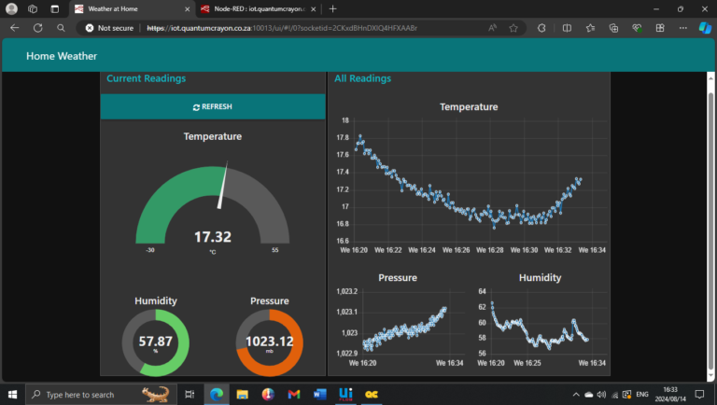The image size is (717, 405).
Task: Show hidden system tray icons
Action: (x=575, y=395)
